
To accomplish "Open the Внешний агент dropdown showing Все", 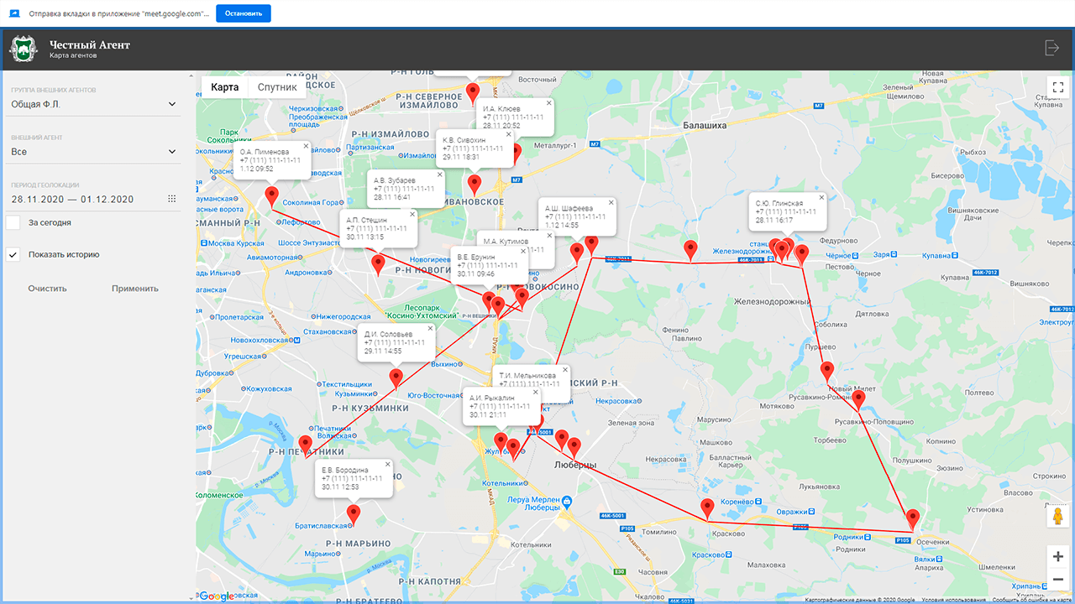I will (x=93, y=152).
